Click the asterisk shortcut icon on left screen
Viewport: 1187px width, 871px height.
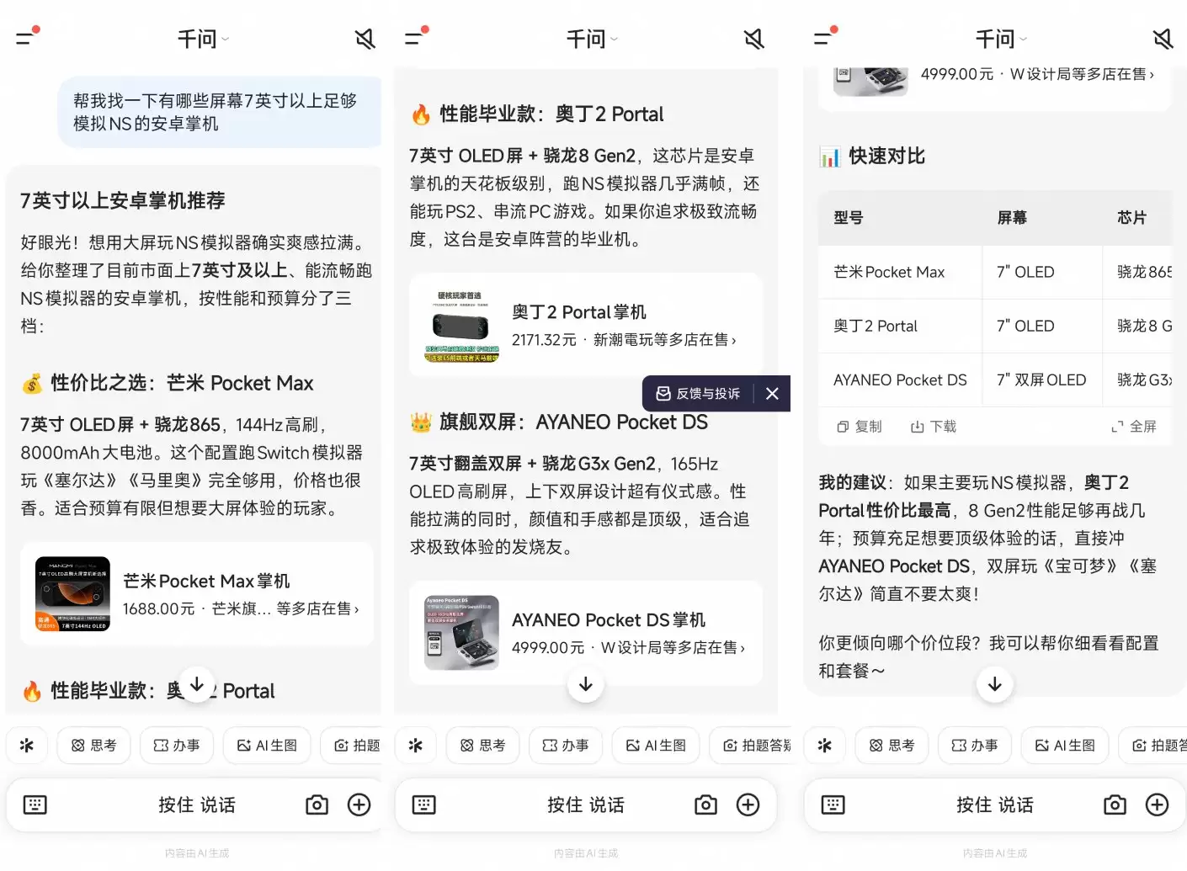27,745
